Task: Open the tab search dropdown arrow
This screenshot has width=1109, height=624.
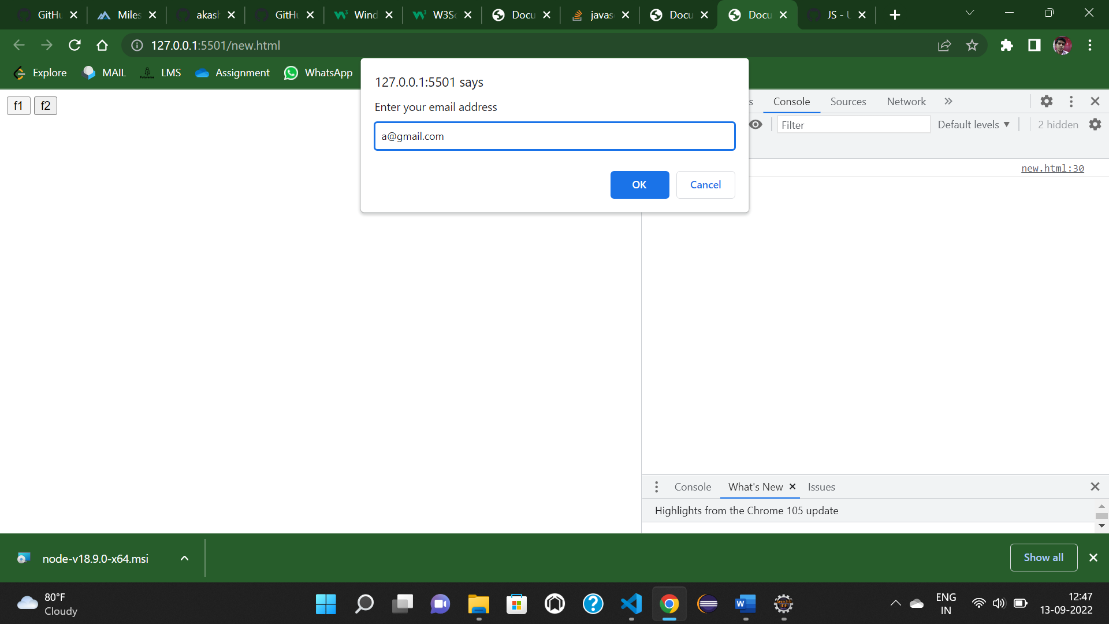Action: 970,13
